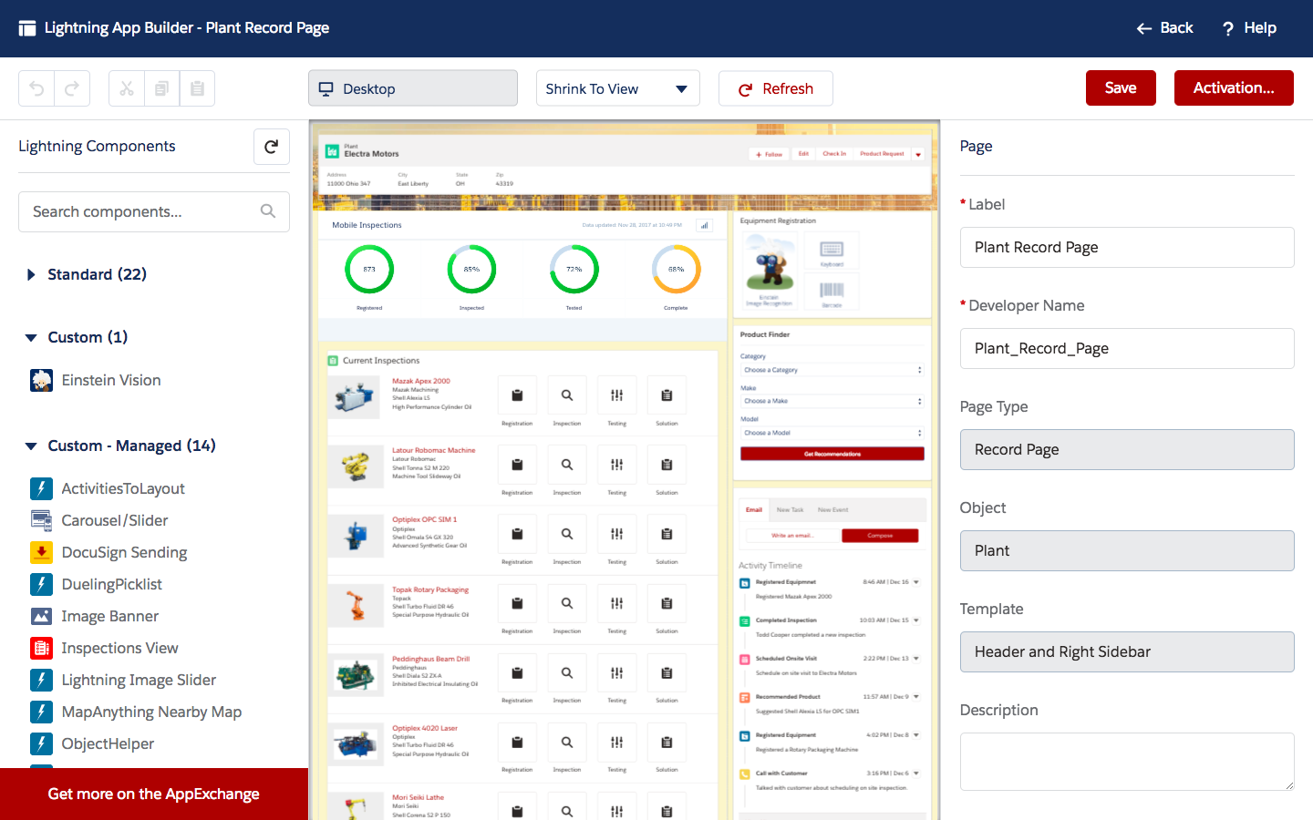Click the Description text area
This screenshot has width=1313, height=820.
(1127, 762)
